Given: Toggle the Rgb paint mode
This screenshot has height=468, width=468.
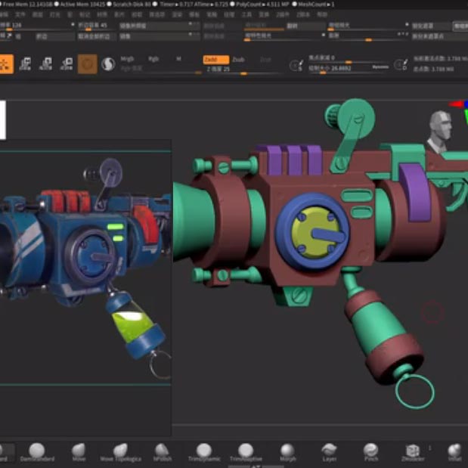Looking at the screenshot, I should [153, 59].
